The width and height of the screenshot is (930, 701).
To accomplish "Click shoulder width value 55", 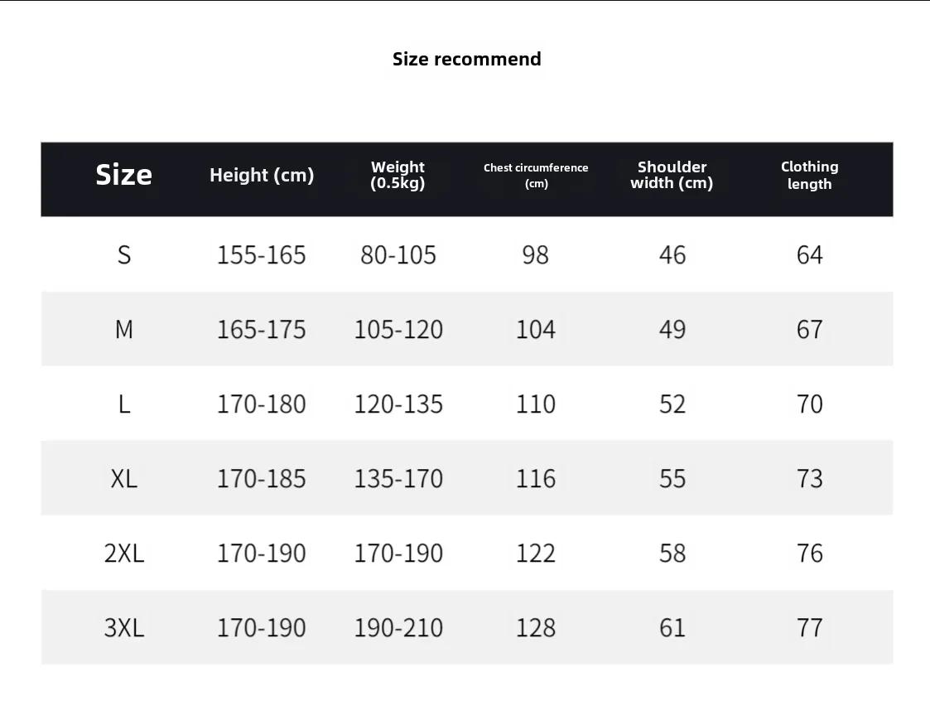I will click(672, 478).
